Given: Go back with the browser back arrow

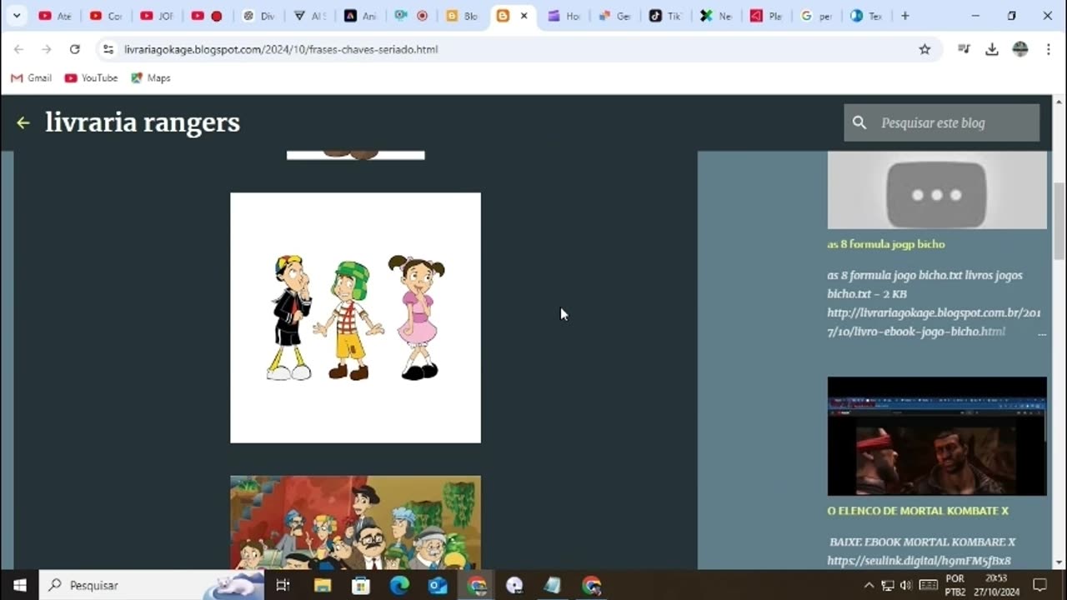Looking at the screenshot, I should 18,49.
